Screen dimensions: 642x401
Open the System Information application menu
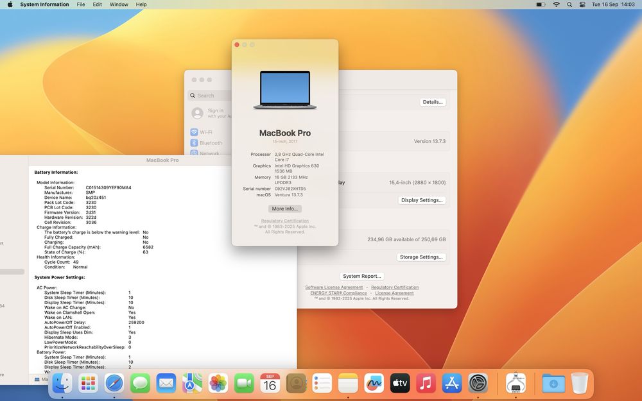(x=45, y=4)
